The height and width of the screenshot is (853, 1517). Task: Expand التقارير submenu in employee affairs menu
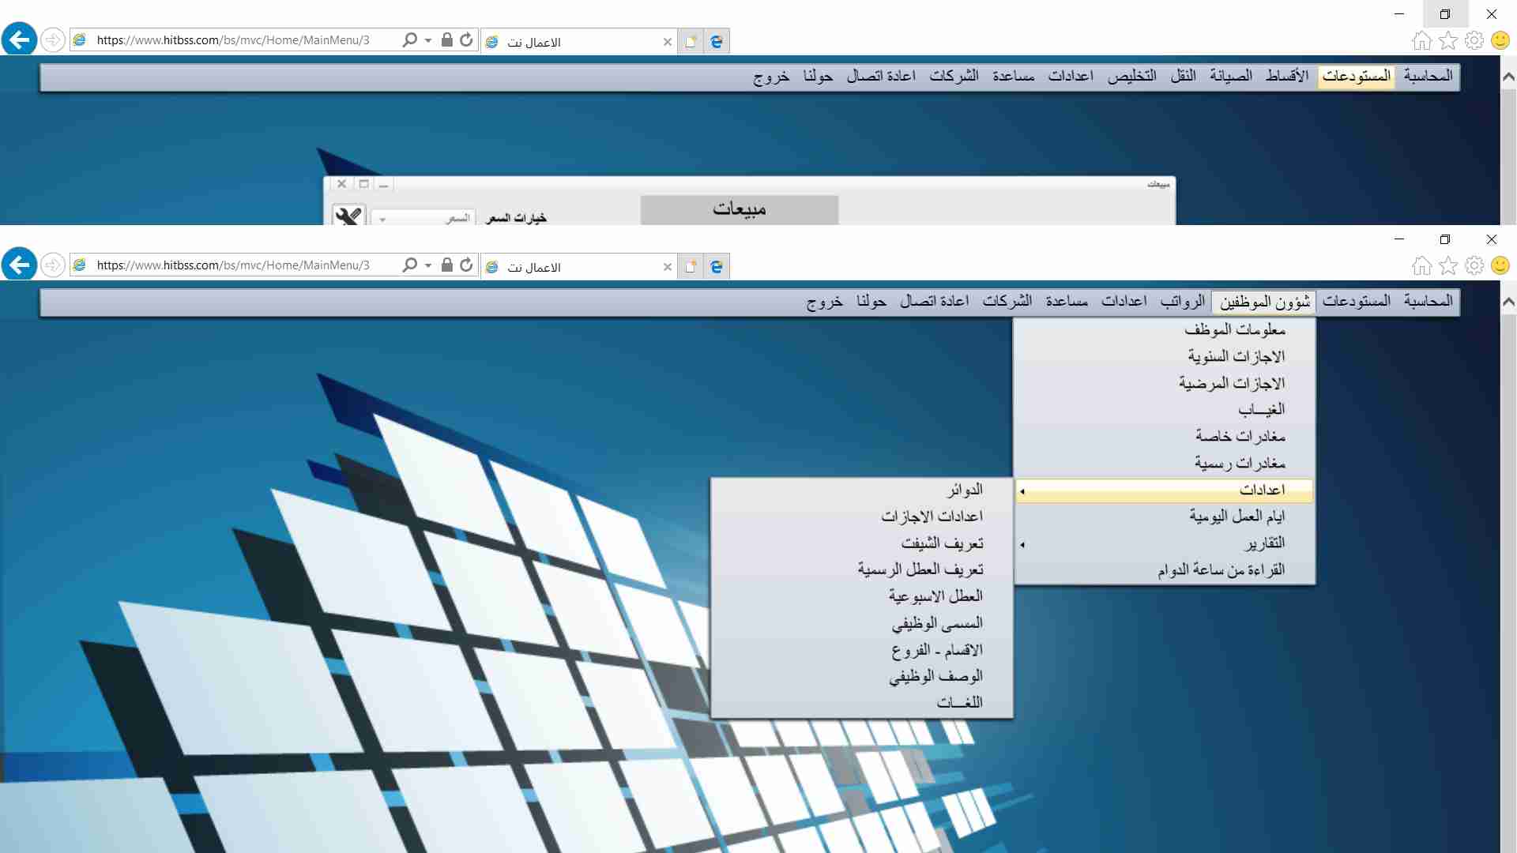click(1165, 543)
